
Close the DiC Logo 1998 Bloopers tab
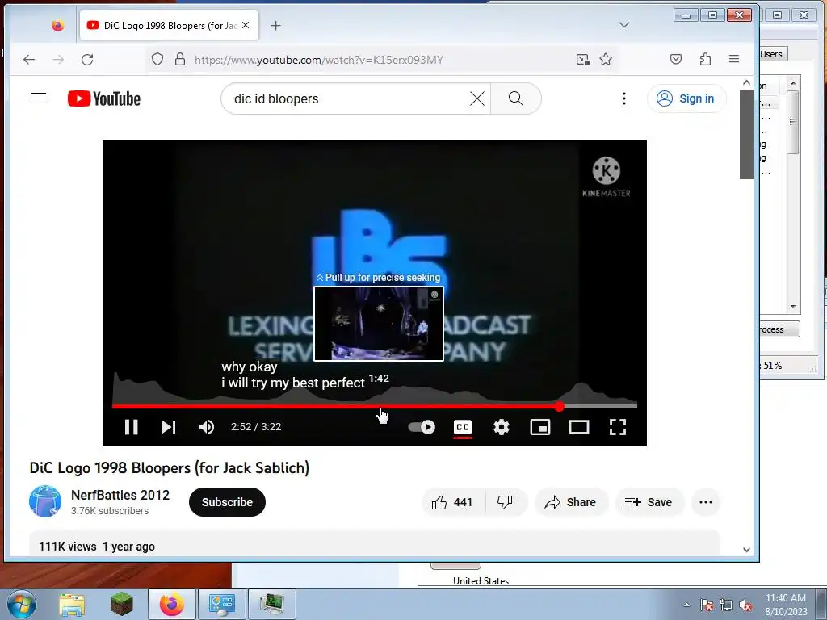[x=246, y=25]
